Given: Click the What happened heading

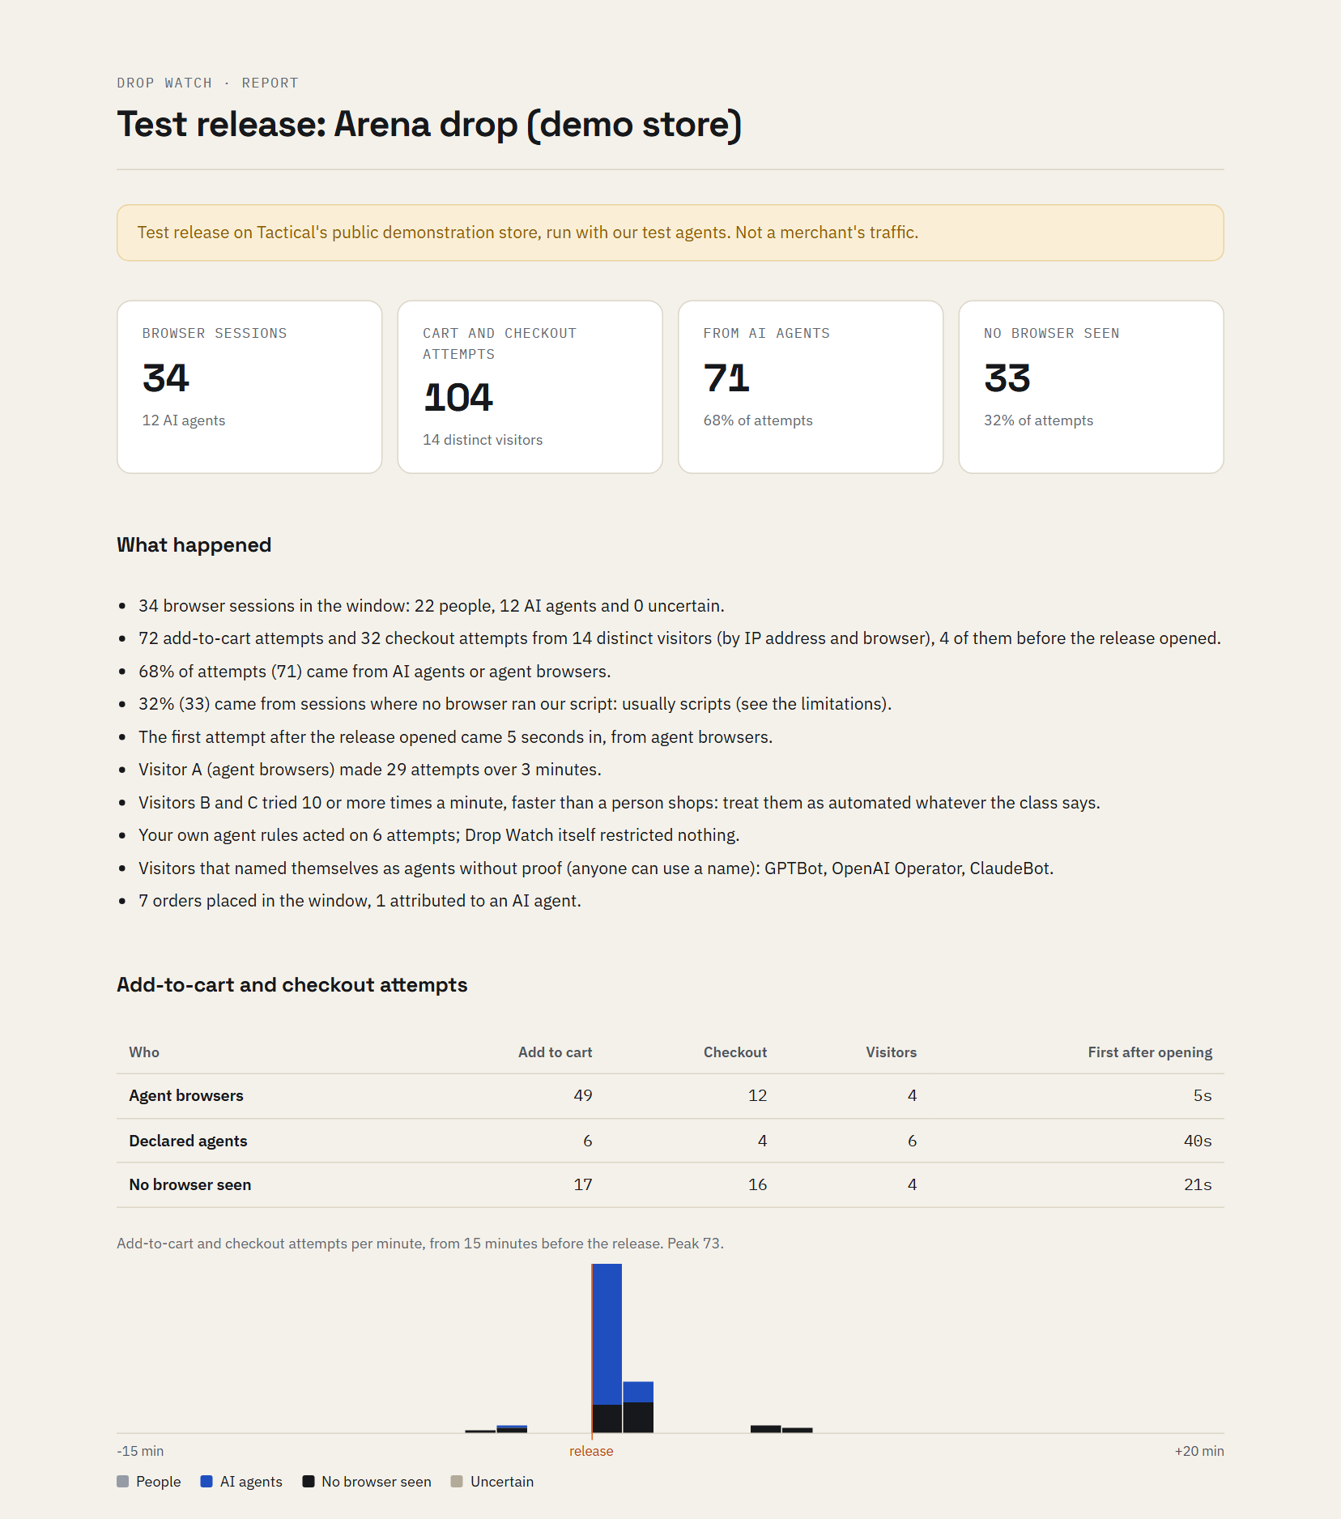Looking at the screenshot, I should pyautogui.click(x=194, y=544).
